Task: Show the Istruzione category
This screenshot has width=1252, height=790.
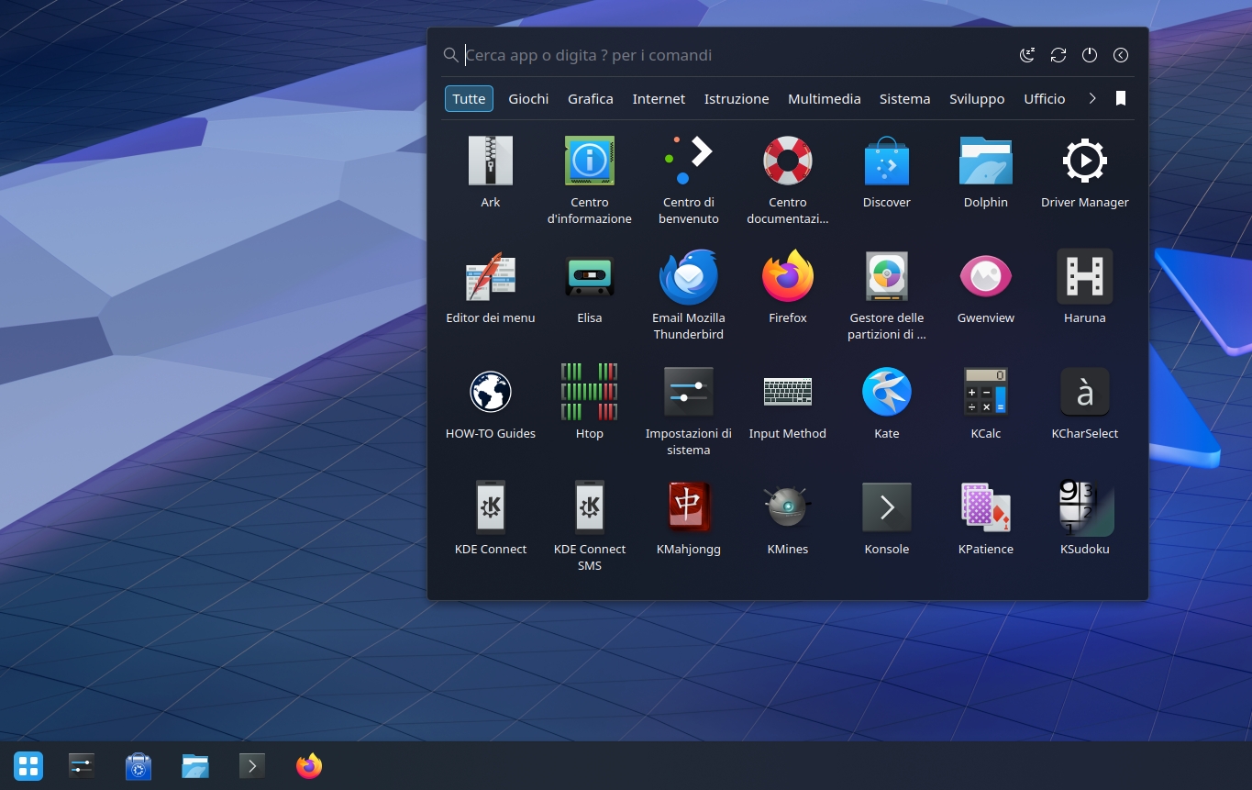Action: (x=737, y=98)
